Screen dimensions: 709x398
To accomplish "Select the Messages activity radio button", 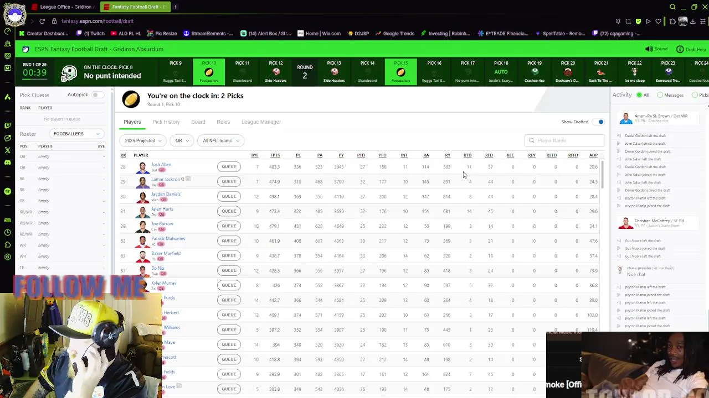I will coord(660,95).
